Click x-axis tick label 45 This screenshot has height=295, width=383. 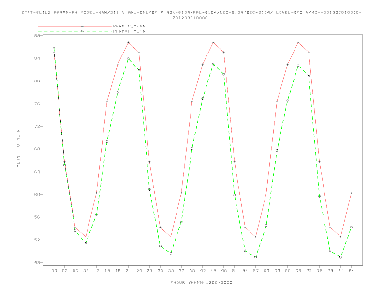click(213, 271)
